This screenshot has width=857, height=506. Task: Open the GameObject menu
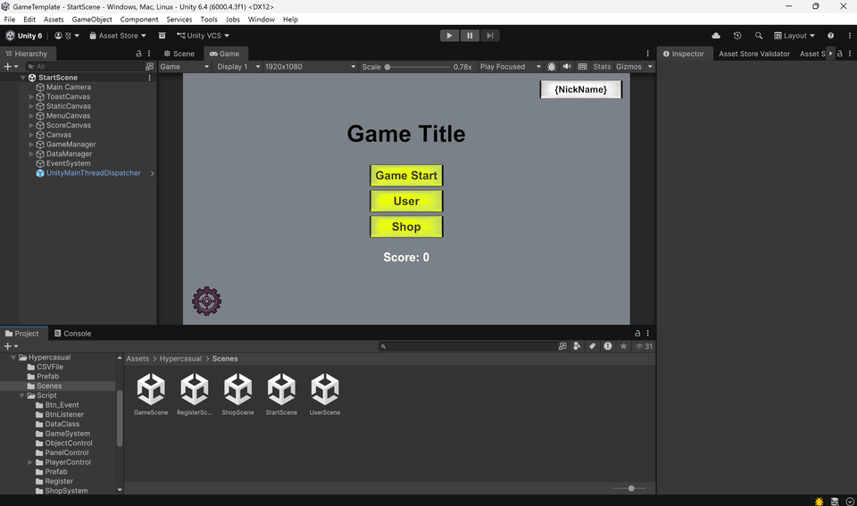[x=92, y=19]
